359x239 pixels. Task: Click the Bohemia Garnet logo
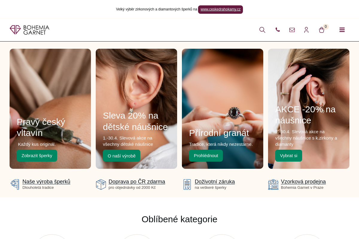pyautogui.click(x=29, y=30)
